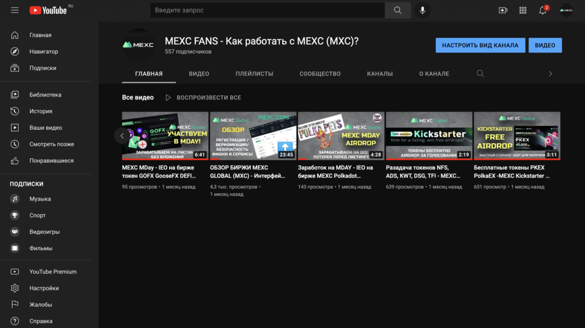The image size is (585, 328).
Task: Open Библиотека in sidebar
Action: [x=46, y=95]
